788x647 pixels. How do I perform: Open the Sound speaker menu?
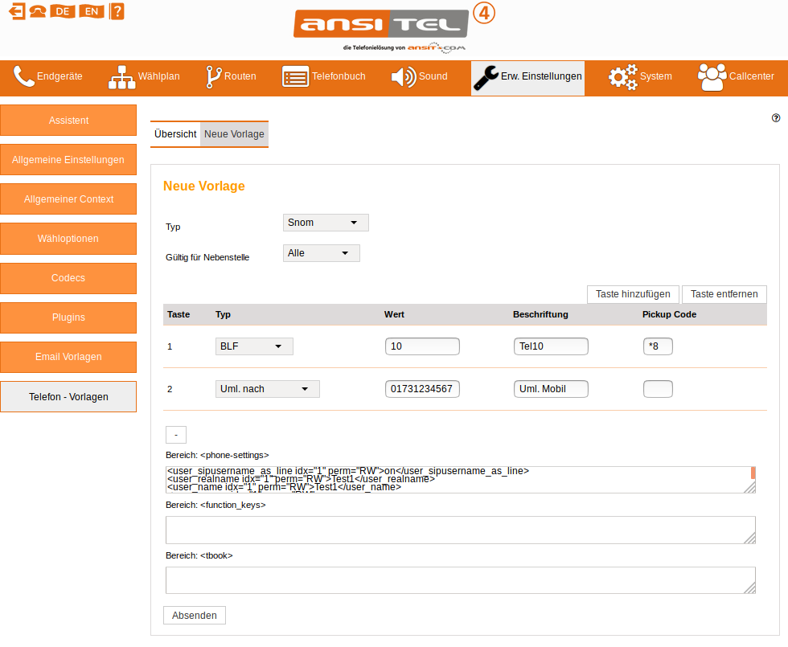[419, 77]
